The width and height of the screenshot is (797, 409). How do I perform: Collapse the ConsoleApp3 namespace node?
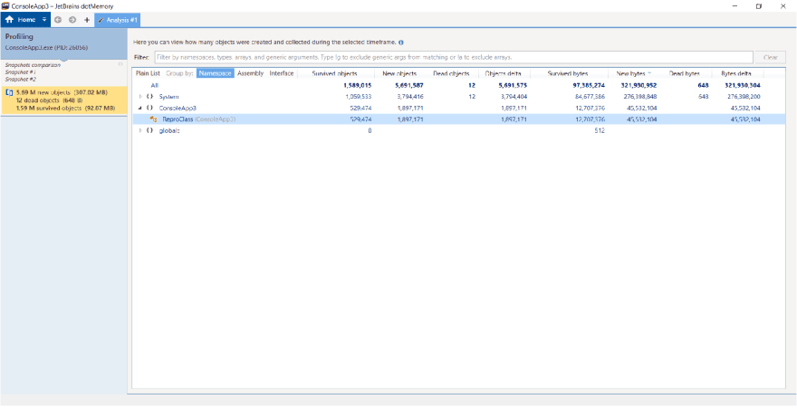140,108
